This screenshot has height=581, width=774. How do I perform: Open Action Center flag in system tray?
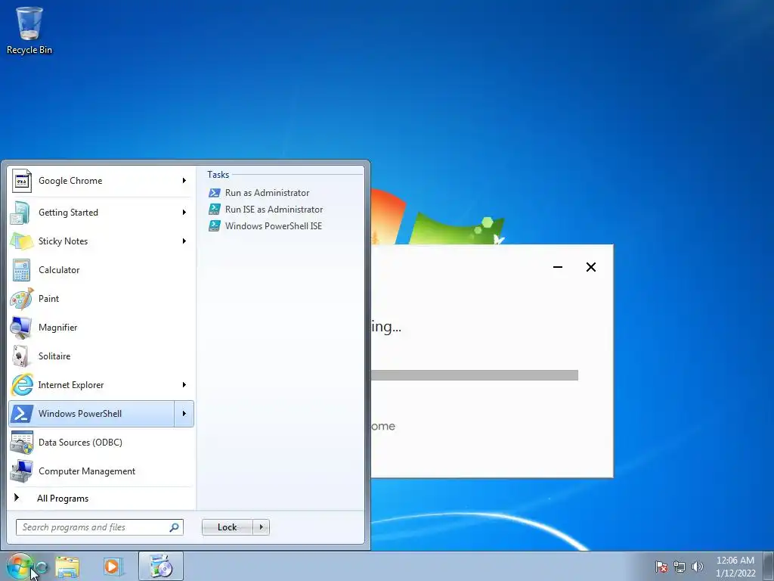pos(661,567)
